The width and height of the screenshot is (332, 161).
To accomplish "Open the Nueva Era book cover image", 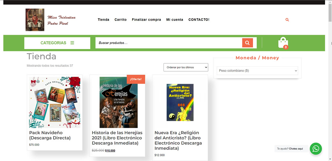I will 180,102.
